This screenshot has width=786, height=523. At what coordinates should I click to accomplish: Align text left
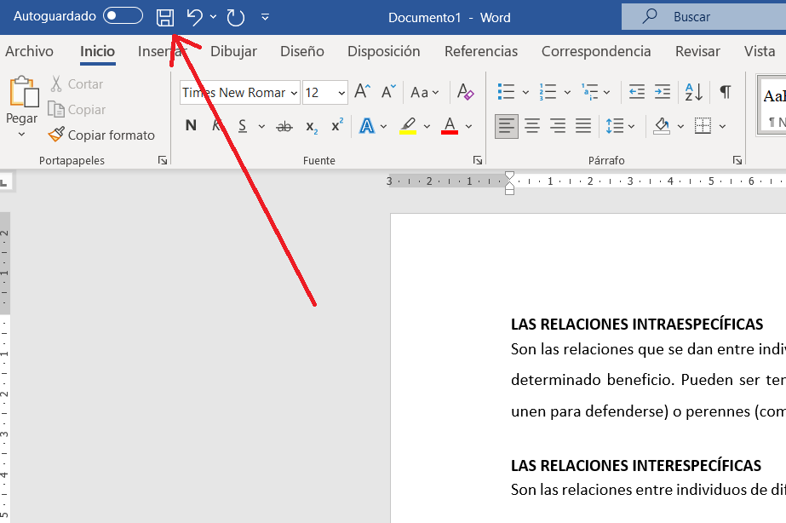(x=507, y=126)
